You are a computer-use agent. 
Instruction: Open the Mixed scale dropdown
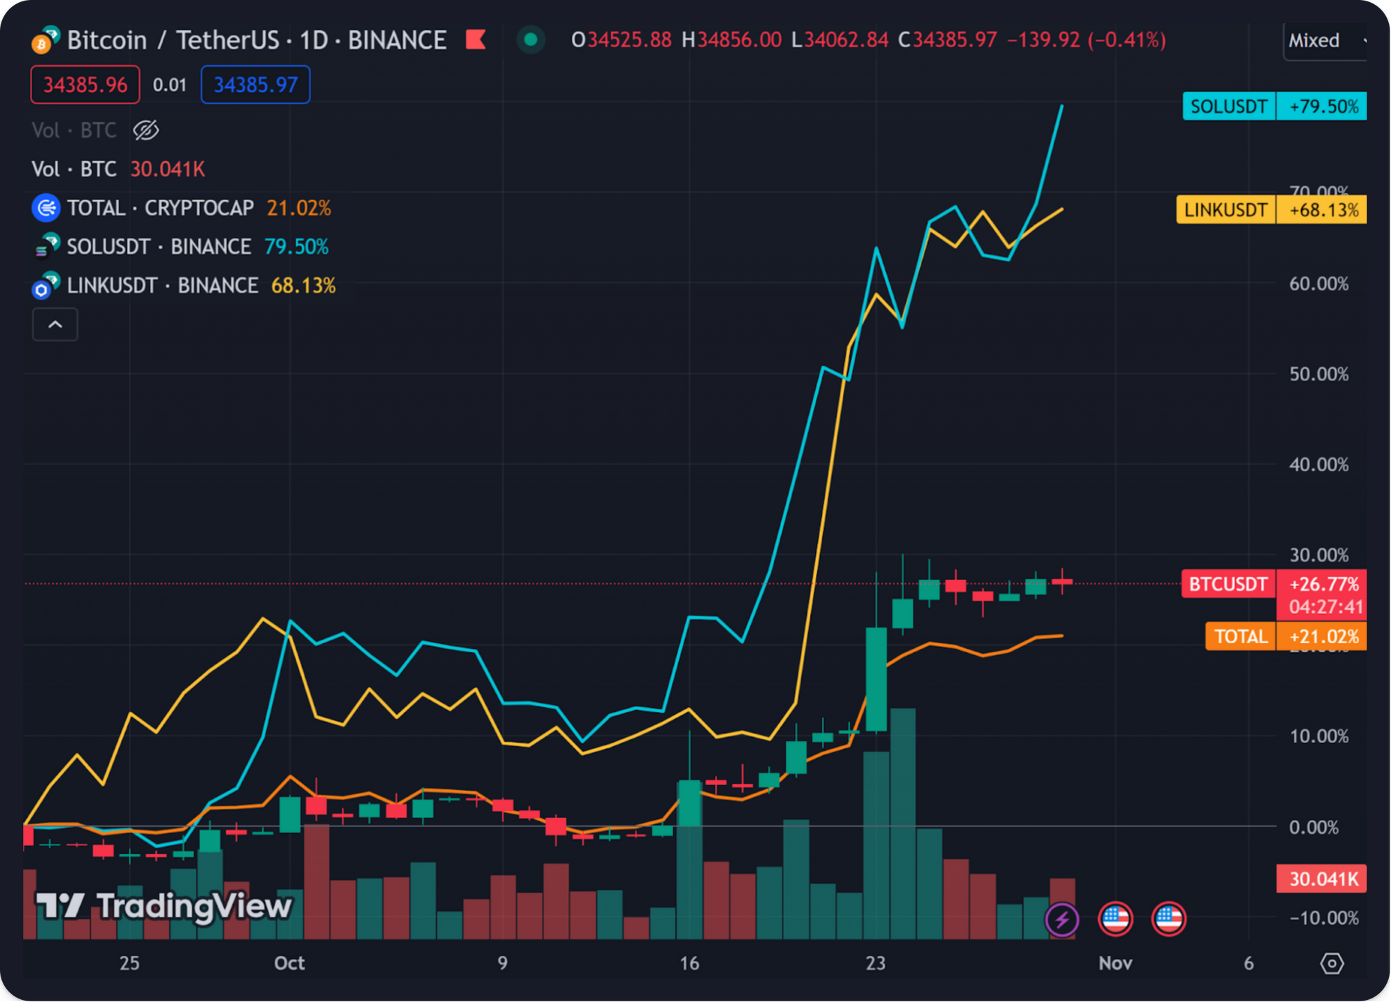pyautogui.click(x=1325, y=40)
